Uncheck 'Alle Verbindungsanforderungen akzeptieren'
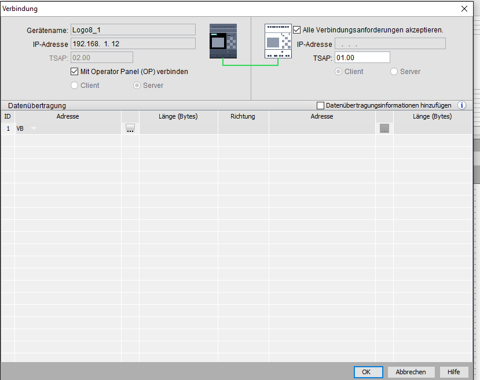 298,29
